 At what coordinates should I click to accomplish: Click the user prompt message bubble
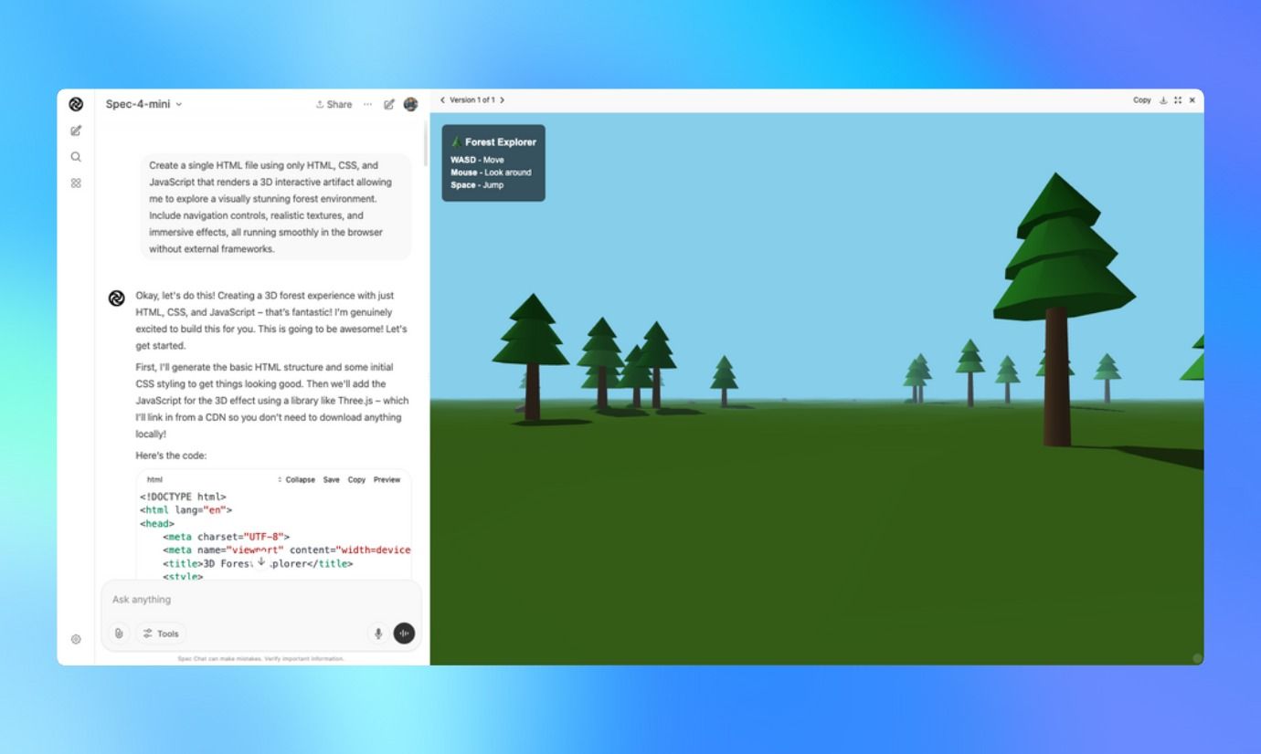click(x=276, y=207)
